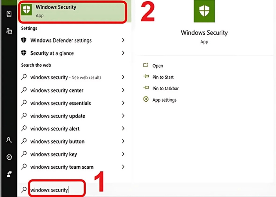Expand windows security center suggestion arrow

[x=123, y=90]
